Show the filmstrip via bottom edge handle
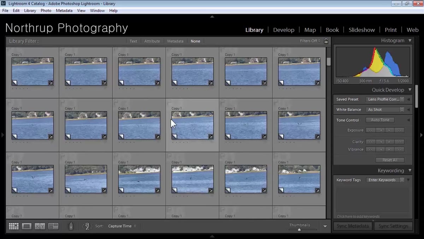The height and width of the screenshot is (239, 424). click(x=212, y=237)
